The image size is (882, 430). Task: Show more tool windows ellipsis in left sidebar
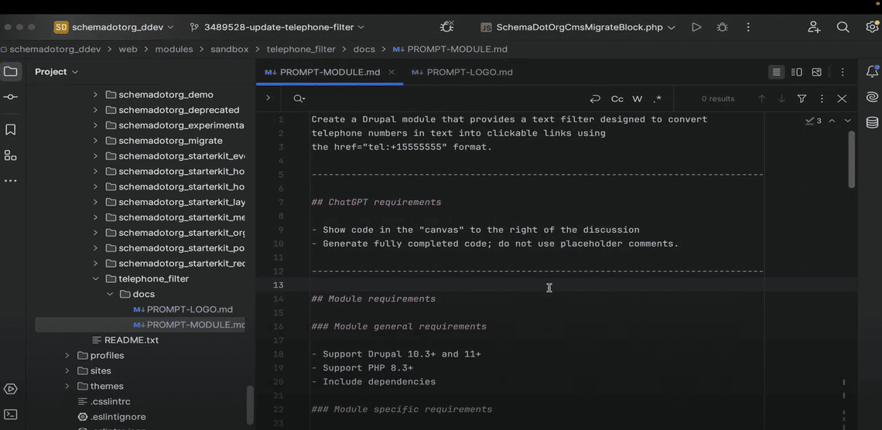[11, 181]
